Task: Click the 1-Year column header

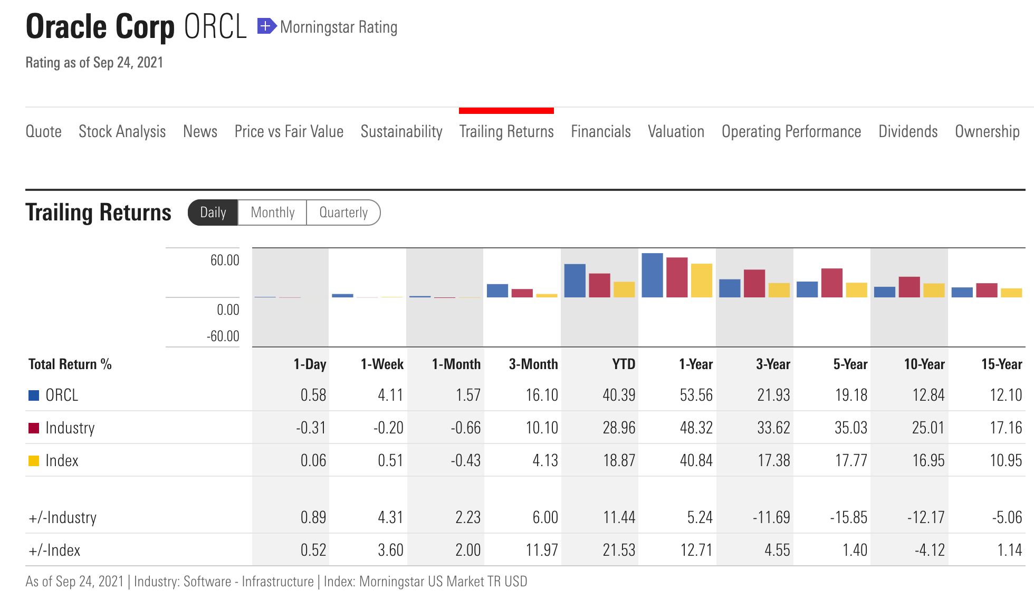Action: pyautogui.click(x=696, y=364)
